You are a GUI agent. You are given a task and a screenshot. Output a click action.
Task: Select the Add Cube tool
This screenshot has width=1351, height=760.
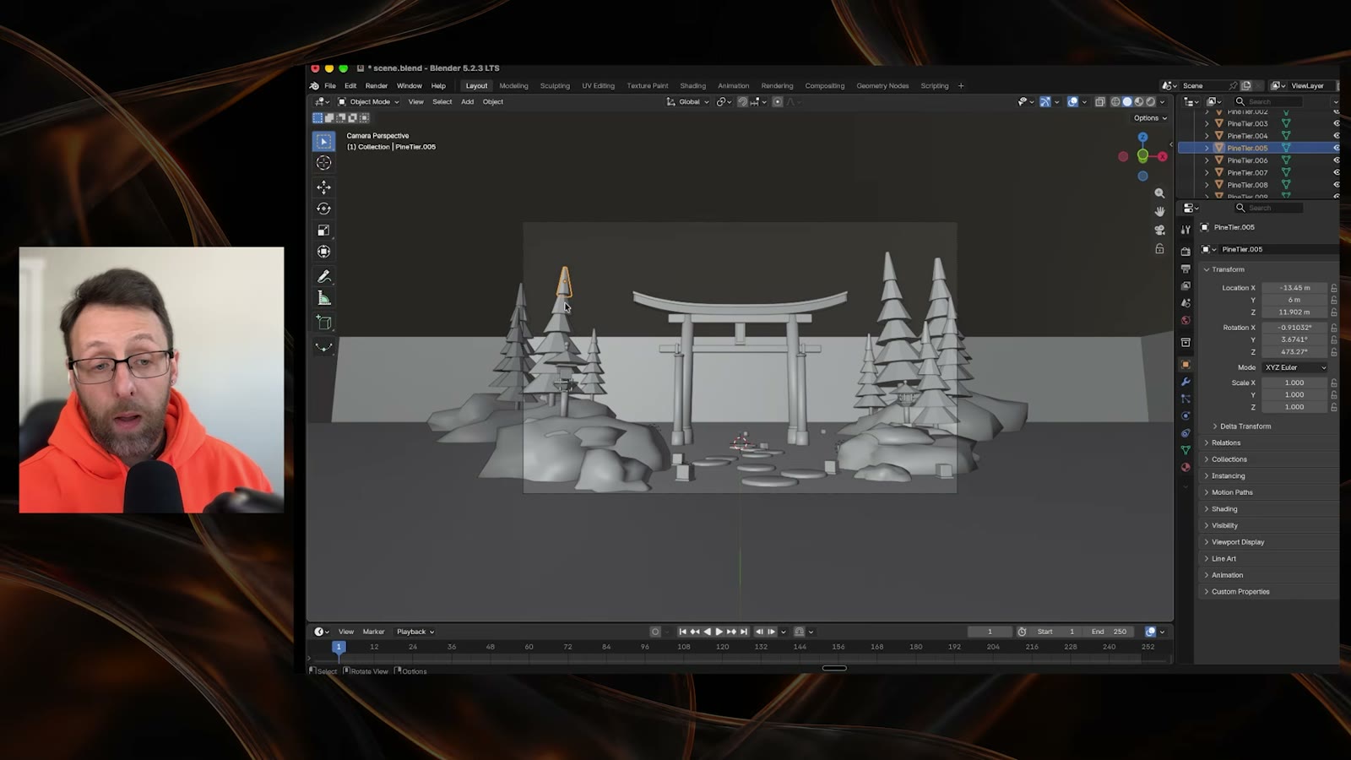tap(323, 323)
